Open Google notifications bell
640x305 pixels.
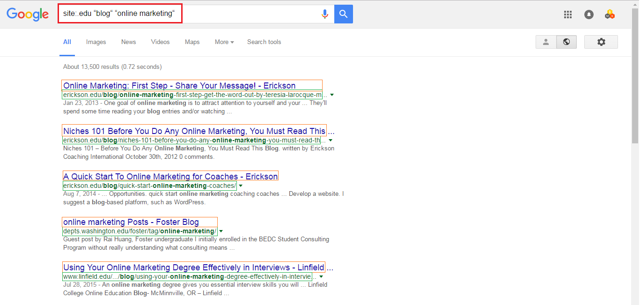pyautogui.click(x=589, y=15)
